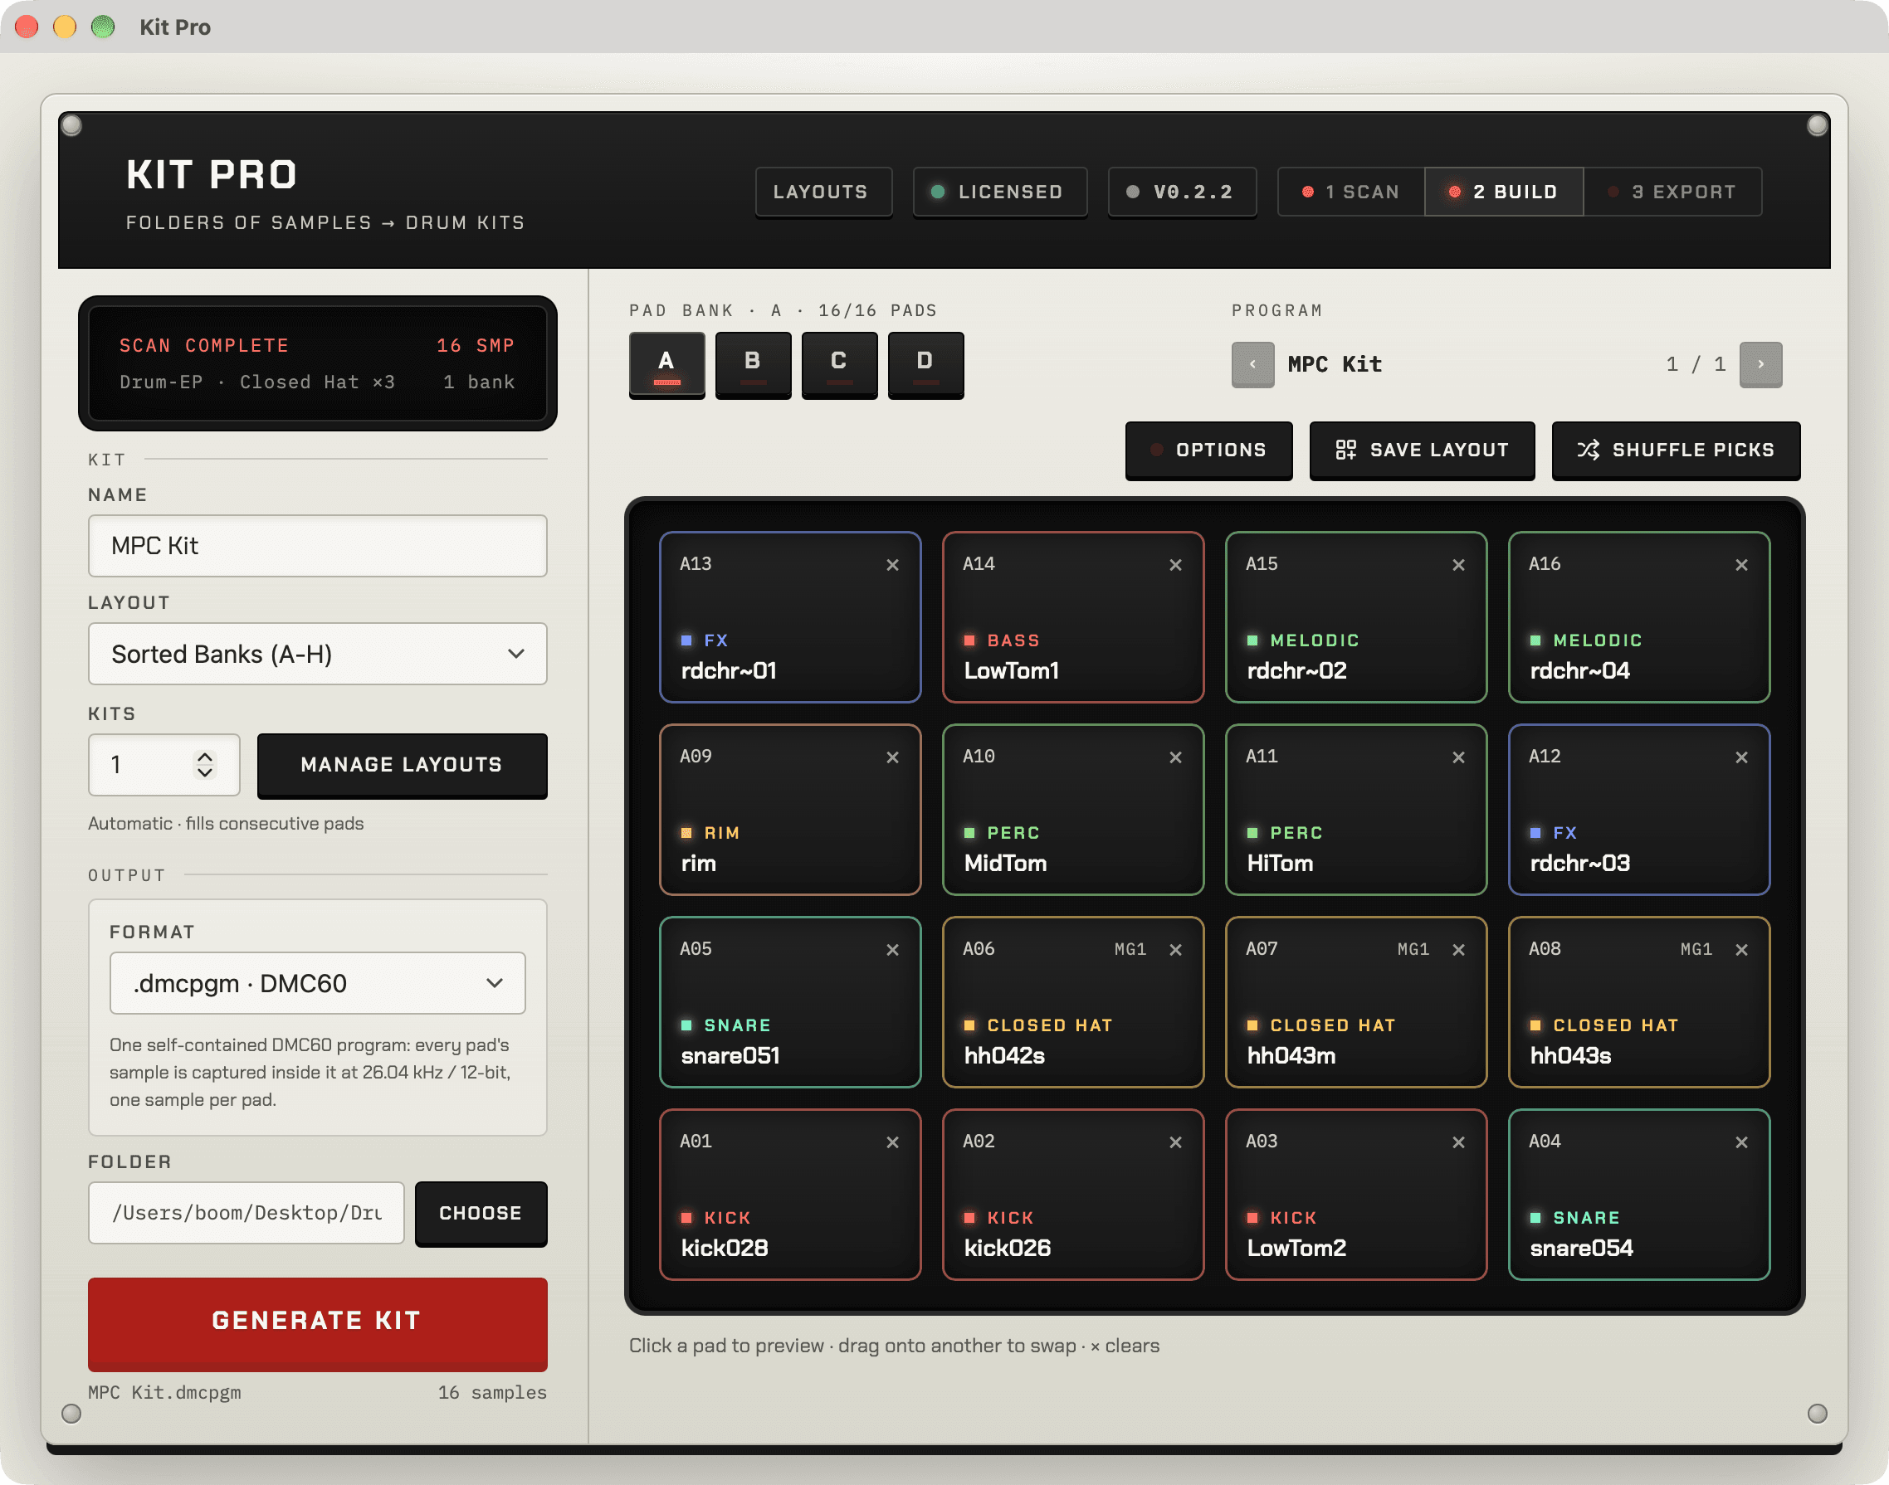This screenshot has width=1889, height=1485.
Task: Remove the A16 rdchr~04 sample via ×
Action: coord(1741,565)
